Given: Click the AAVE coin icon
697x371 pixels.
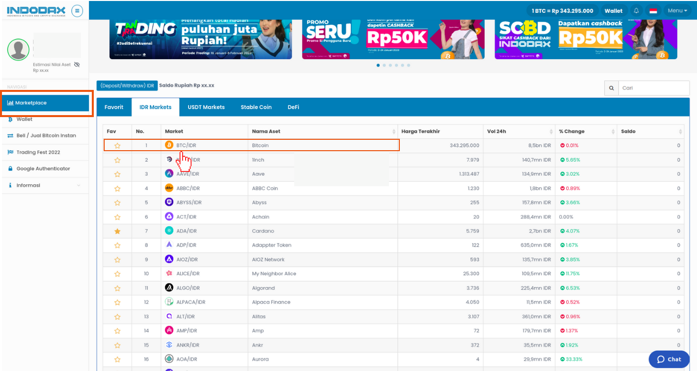Looking at the screenshot, I should pos(169,174).
